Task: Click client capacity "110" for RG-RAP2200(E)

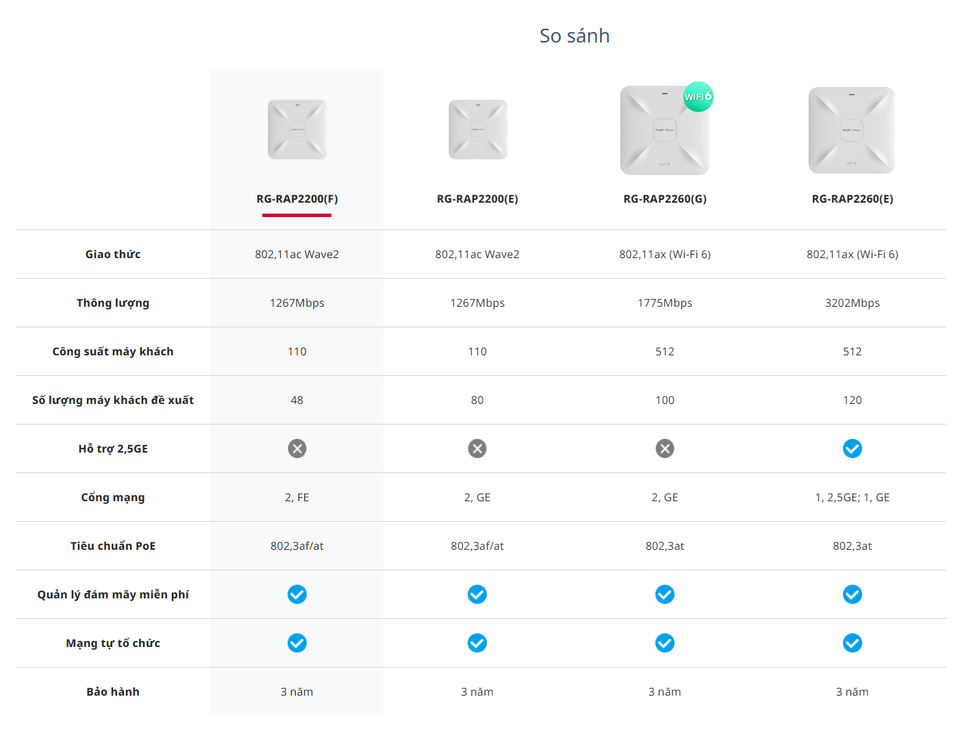Action: coord(477,351)
